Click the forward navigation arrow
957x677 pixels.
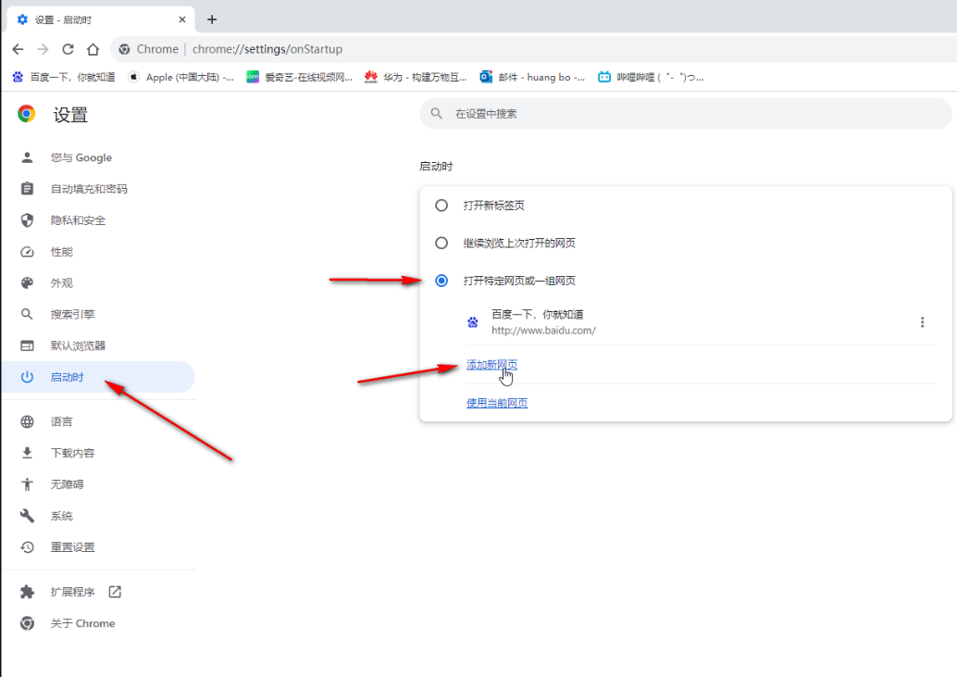[x=43, y=49]
